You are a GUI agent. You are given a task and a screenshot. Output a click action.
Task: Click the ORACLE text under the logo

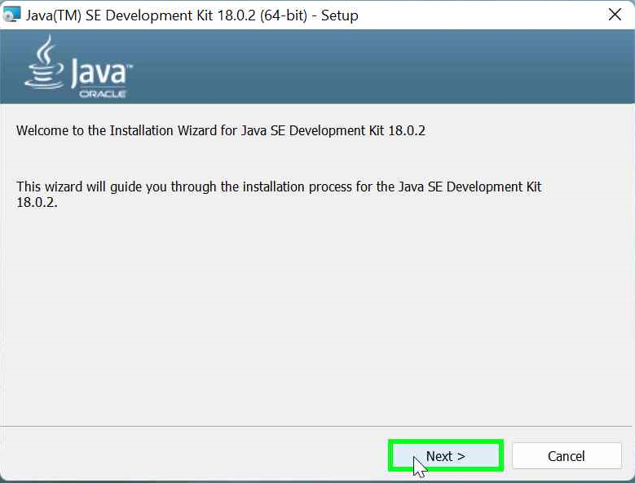point(102,94)
